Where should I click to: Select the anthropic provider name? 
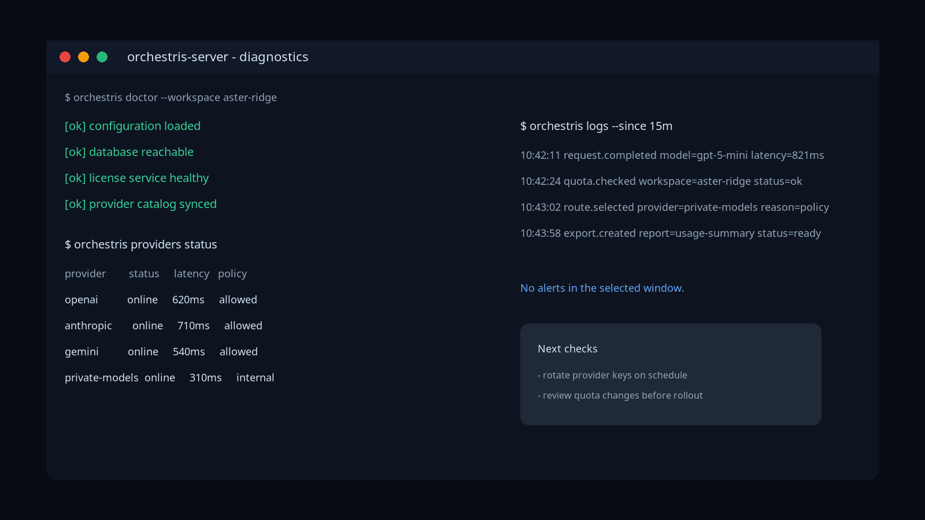click(x=88, y=326)
